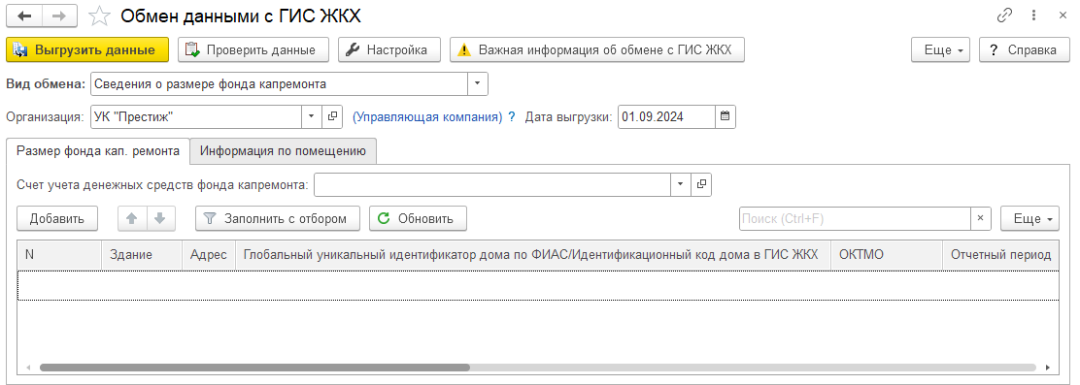Screen dimensions: 1080x385
Task: Expand the Вид обмена dropdown arrow
Action: (478, 83)
